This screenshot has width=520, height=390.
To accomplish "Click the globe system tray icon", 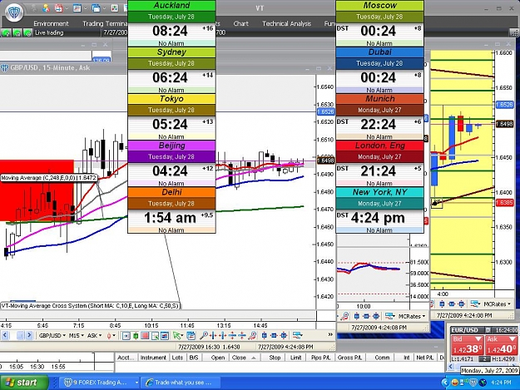I will [x=483, y=383].
